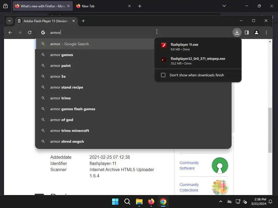Viewport: 278px width, 208px height.
Task: Click the Community Collections thumbnail image
Action: [x=220, y=187]
